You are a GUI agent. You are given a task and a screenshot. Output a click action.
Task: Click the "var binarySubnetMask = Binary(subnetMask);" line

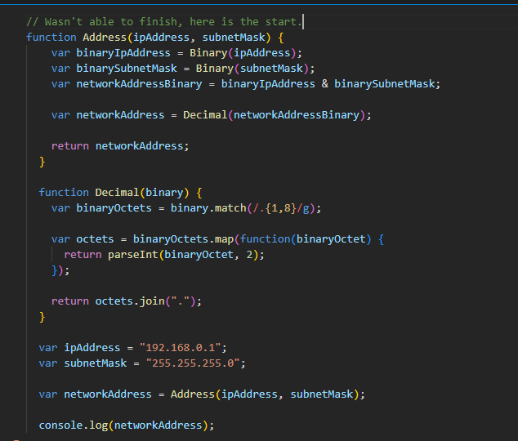(x=183, y=69)
